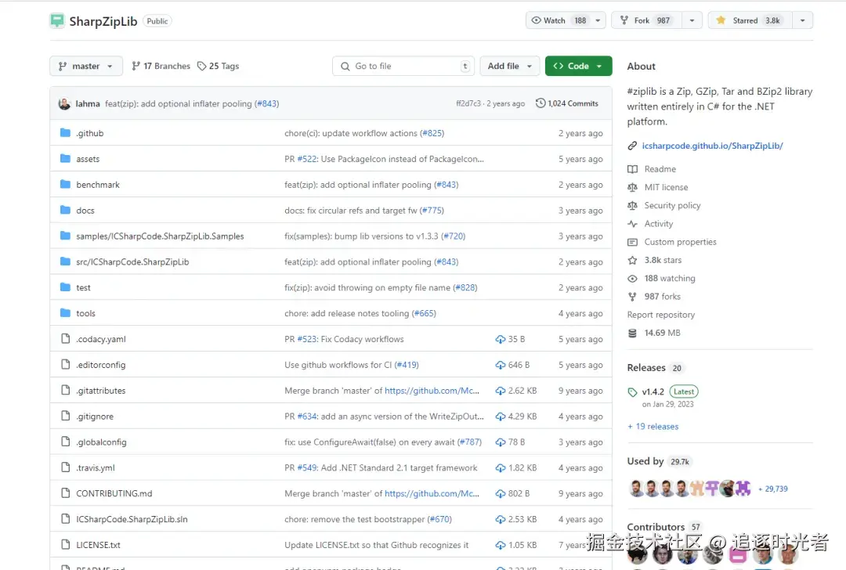Click the .editorconfig file icon
Screen dimensions: 846x570
click(x=65, y=365)
